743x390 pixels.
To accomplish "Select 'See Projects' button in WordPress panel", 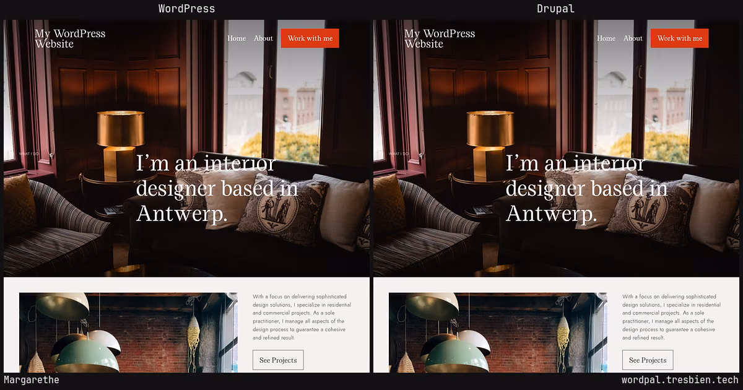I will (278, 360).
